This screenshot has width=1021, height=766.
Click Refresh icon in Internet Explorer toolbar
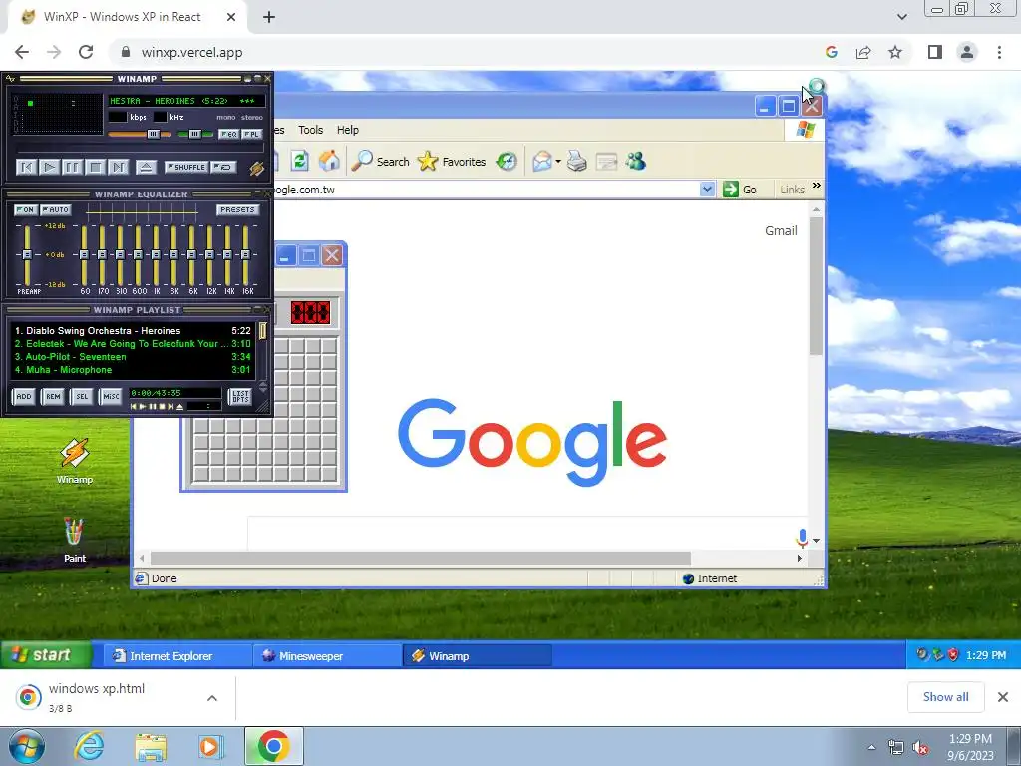tap(299, 161)
